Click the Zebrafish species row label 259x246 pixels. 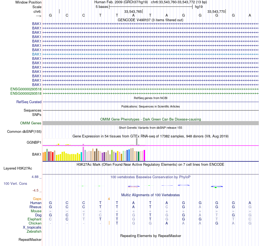(34, 231)
